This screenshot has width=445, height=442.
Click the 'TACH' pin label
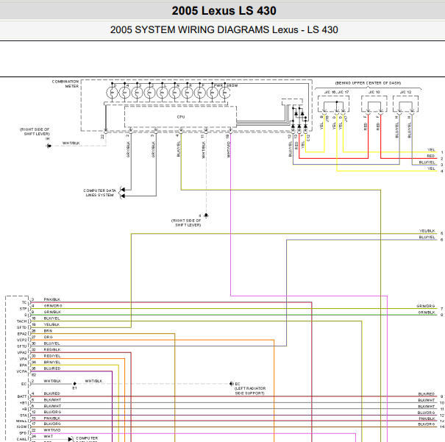coord(21,321)
